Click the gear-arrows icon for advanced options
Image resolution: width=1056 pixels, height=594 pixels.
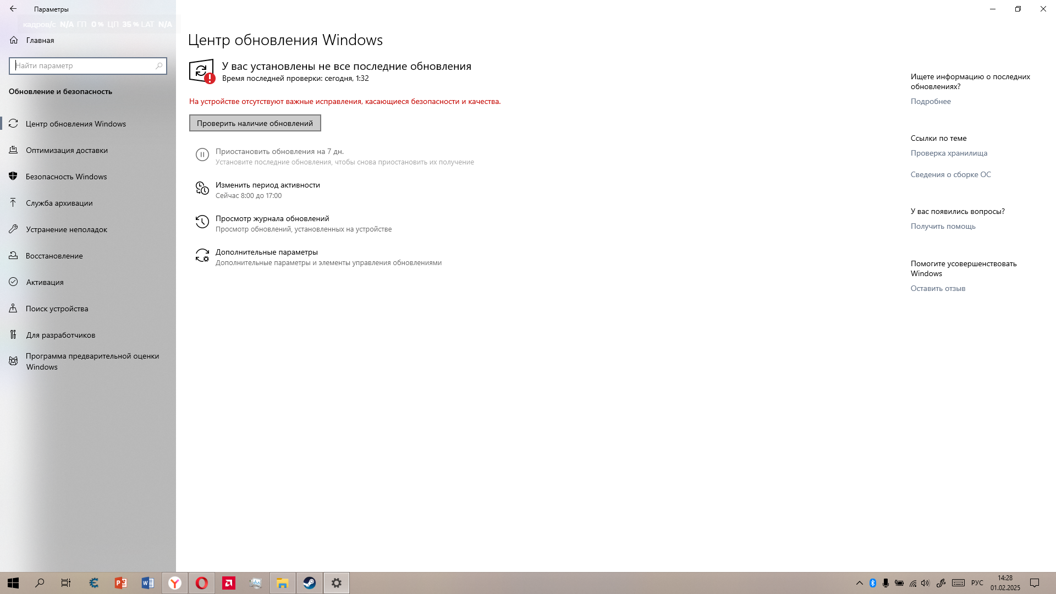[x=202, y=255]
